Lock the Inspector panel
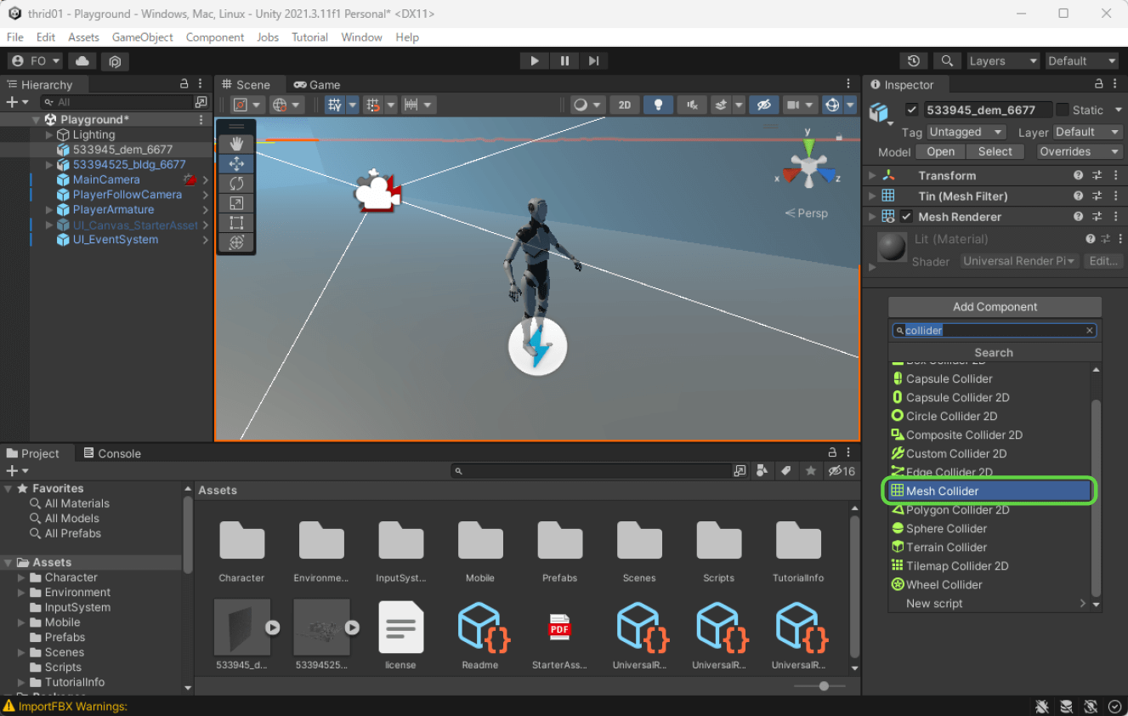1128x716 pixels. tap(1099, 84)
